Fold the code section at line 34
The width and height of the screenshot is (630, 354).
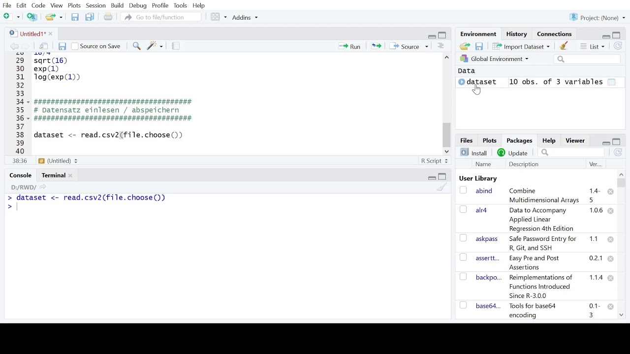(28, 102)
